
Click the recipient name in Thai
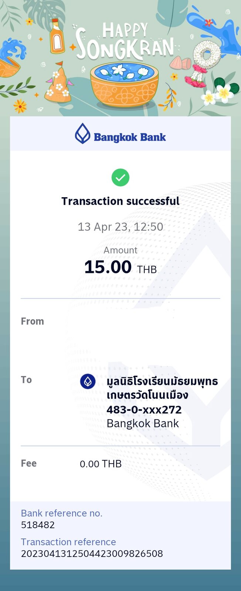pos(162,388)
